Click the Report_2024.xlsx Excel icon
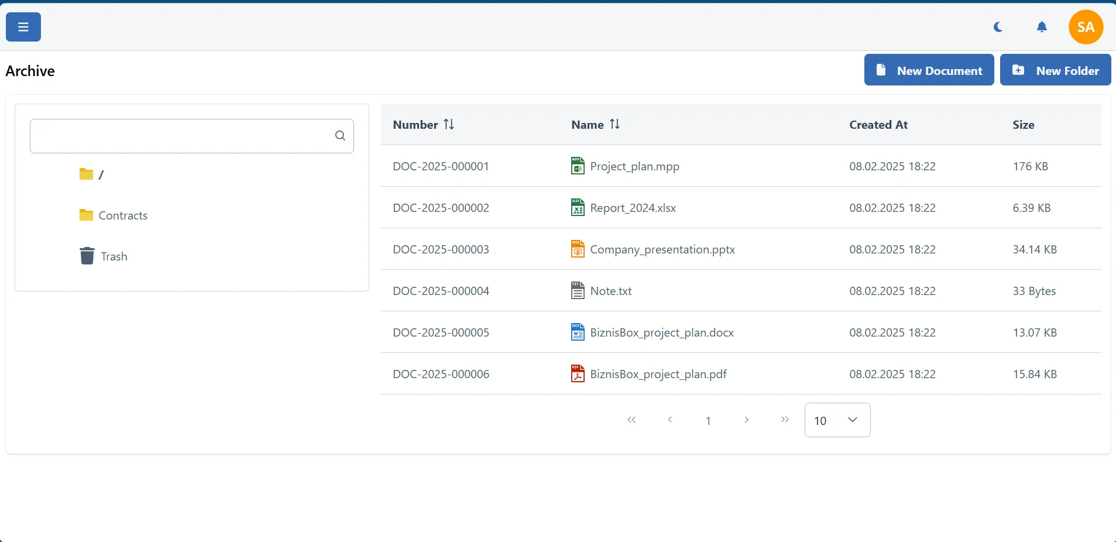This screenshot has height=542, width=1116. pyautogui.click(x=578, y=208)
